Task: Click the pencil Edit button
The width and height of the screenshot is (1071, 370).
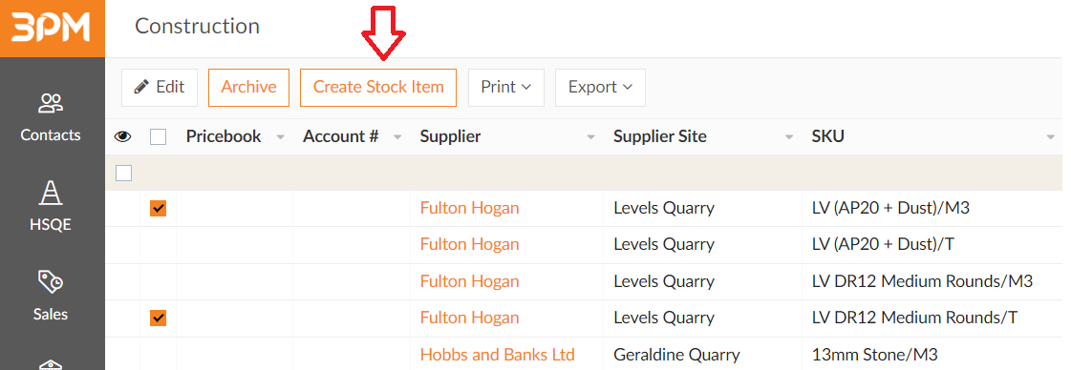Action: point(160,87)
